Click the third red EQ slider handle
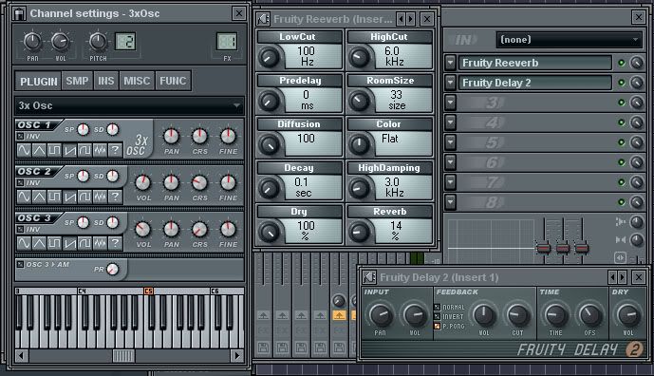The width and height of the screenshot is (654, 376). click(x=582, y=249)
